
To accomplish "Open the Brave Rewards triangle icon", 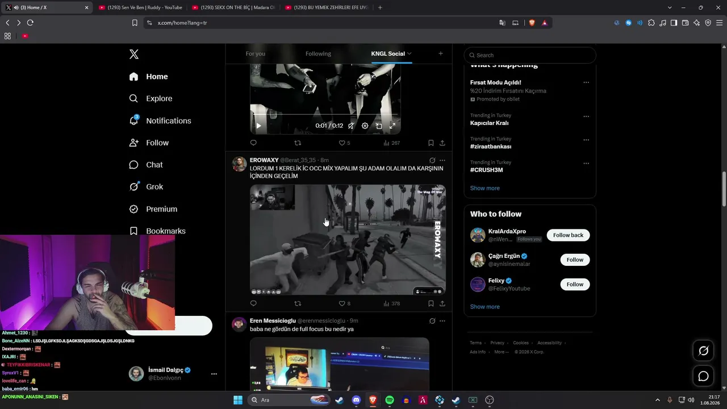I will 545,23.
